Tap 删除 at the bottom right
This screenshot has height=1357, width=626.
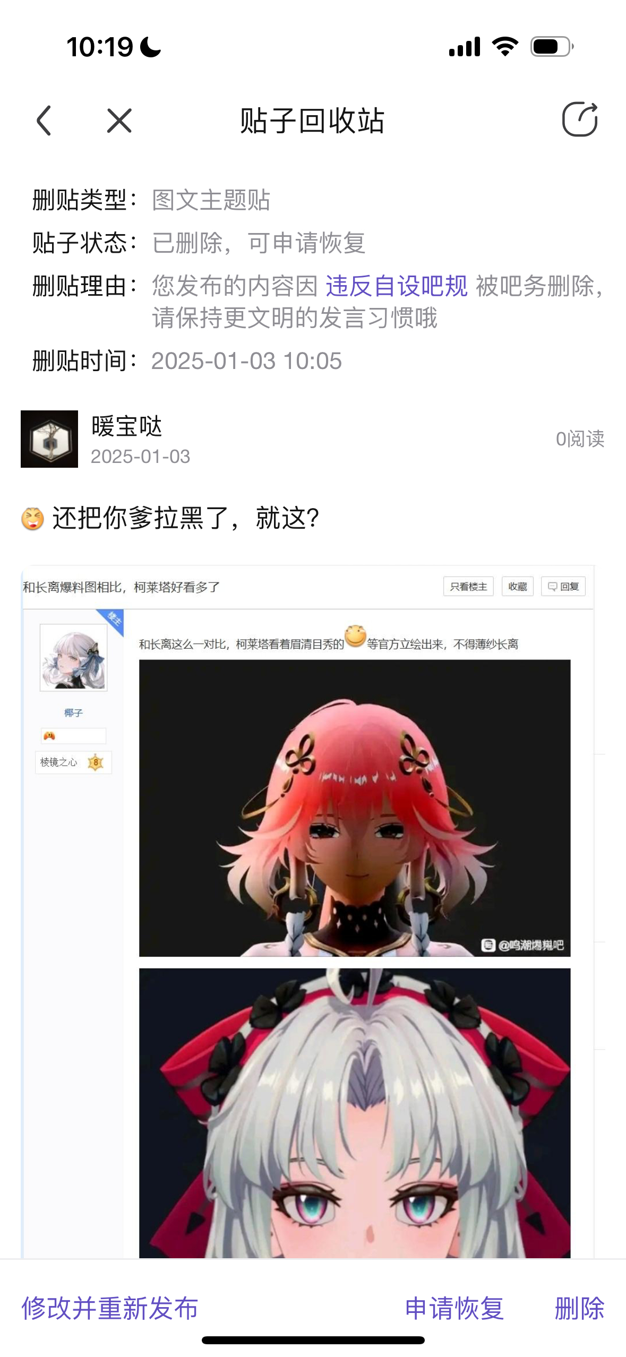(580, 1308)
